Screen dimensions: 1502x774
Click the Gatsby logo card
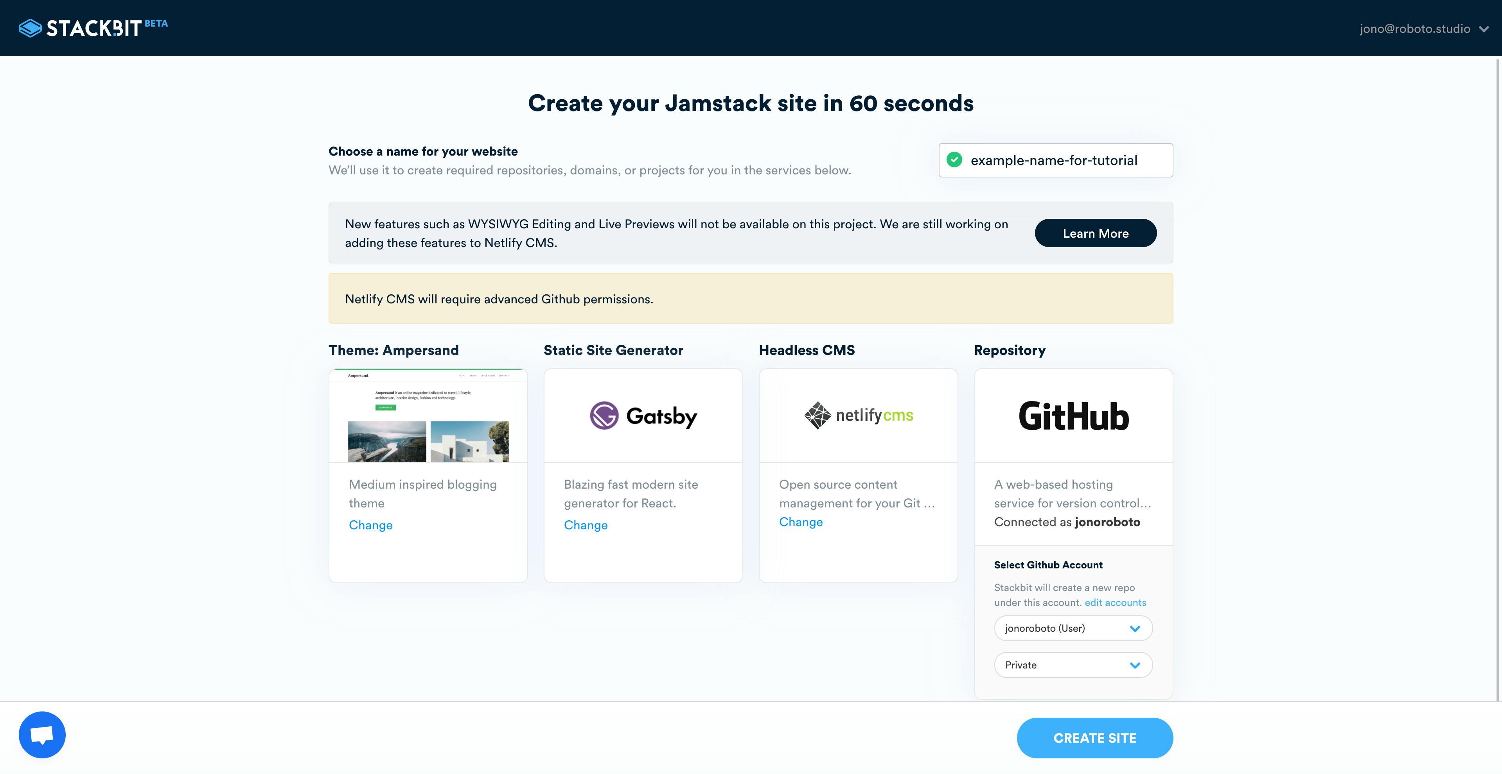click(x=643, y=416)
